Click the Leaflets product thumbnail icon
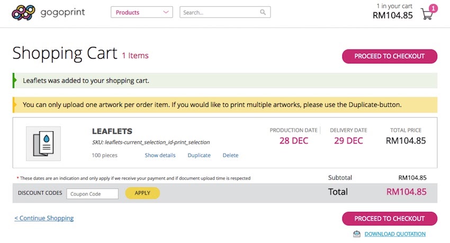The height and width of the screenshot is (243, 450). pos(43,143)
